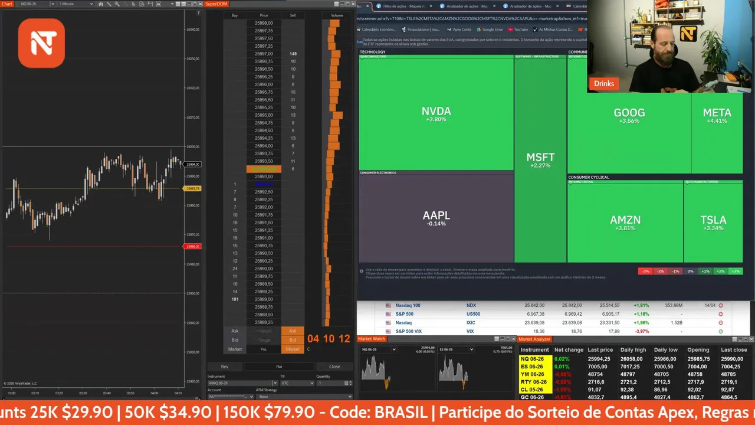The width and height of the screenshot is (755, 425).
Task: Select the chart cursor pointer tool
Action: tap(133, 4)
